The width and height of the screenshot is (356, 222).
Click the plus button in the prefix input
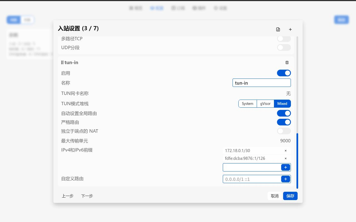coord(286,167)
